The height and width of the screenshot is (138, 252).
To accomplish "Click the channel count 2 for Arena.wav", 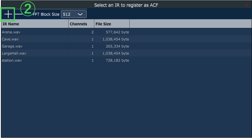I will [92, 32].
